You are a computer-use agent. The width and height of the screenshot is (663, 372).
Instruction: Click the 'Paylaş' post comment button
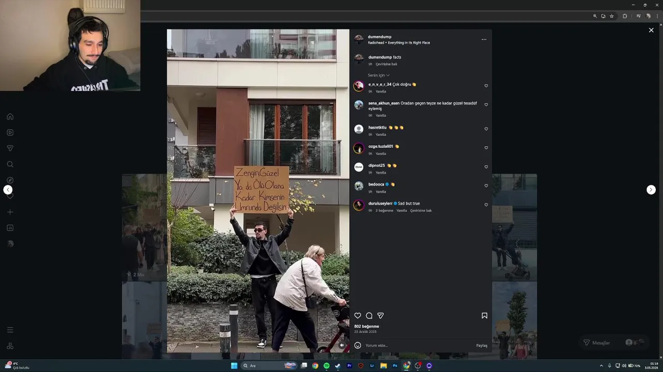point(482,345)
